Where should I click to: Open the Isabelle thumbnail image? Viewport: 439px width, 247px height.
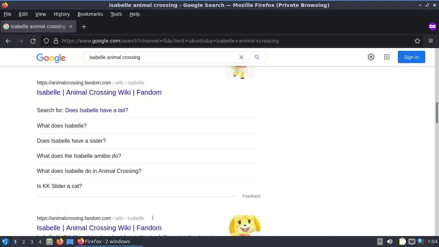[245, 225]
